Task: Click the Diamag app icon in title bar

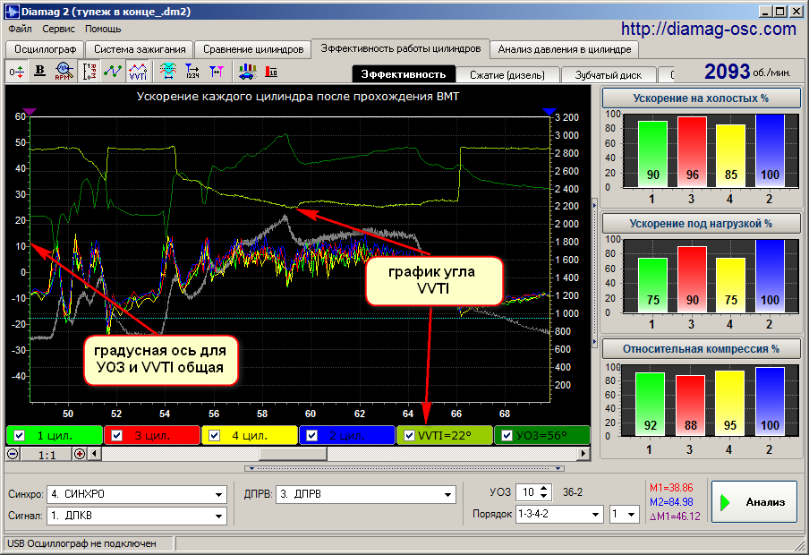Action: coord(12,11)
